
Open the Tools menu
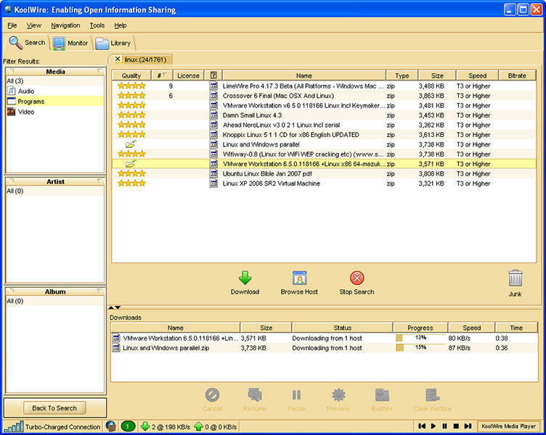(97, 25)
